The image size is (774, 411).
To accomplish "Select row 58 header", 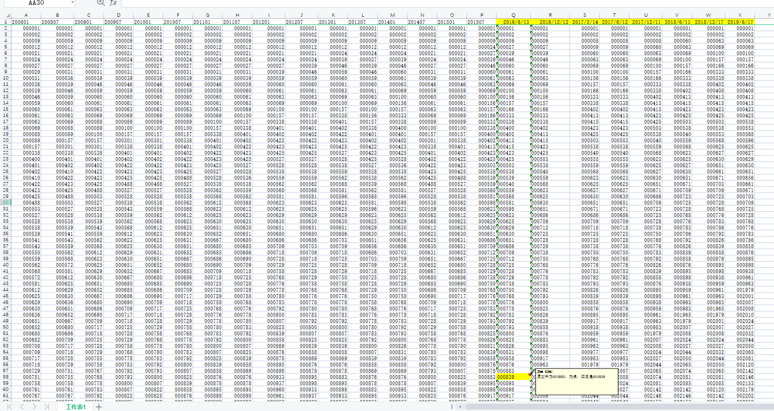I will [x=5, y=377].
